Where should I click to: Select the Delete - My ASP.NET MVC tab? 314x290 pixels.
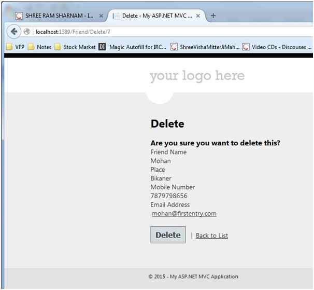click(x=156, y=16)
